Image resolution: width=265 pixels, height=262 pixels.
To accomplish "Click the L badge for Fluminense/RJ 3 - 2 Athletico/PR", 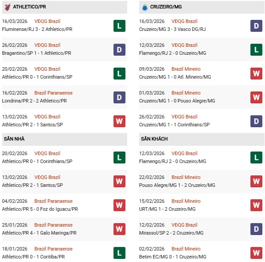I will coord(119,26).
